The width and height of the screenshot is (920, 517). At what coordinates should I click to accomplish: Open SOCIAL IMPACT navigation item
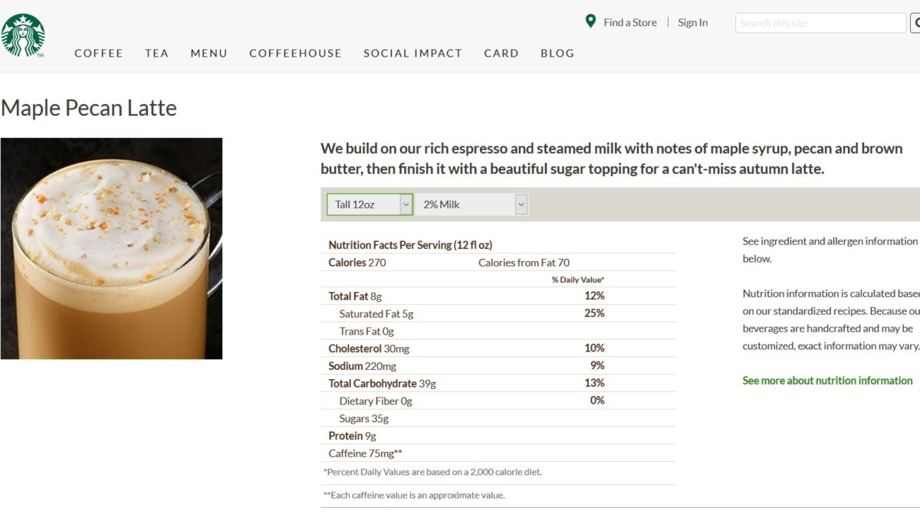(x=413, y=54)
